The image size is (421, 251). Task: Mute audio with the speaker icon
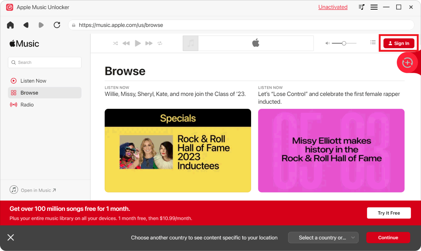327,43
